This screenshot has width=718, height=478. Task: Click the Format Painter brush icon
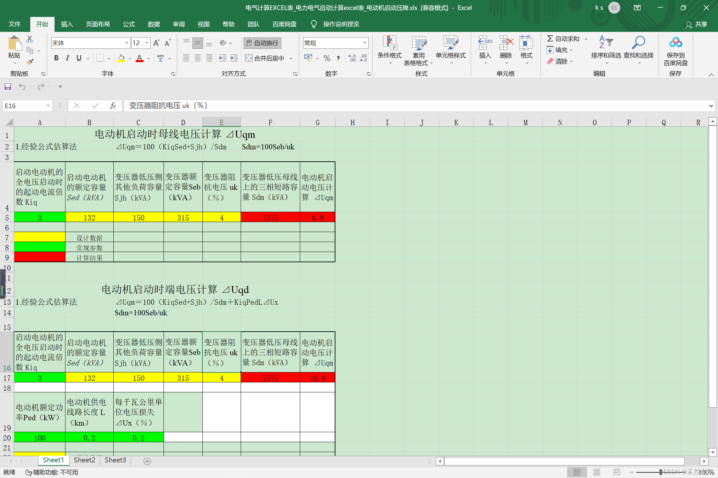tap(30, 62)
